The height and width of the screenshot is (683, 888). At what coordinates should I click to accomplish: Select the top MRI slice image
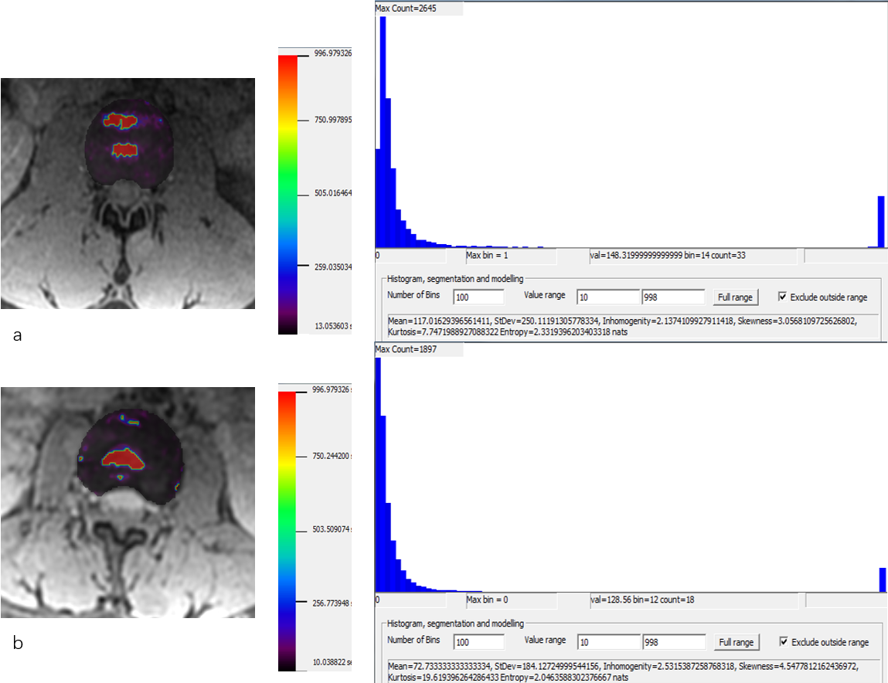point(128,193)
